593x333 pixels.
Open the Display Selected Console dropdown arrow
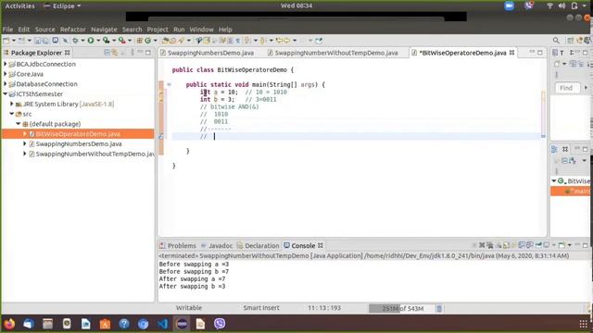pyautogui.click(x=554, y=245)
